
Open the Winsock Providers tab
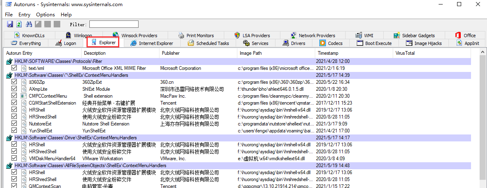pos(135,35)
